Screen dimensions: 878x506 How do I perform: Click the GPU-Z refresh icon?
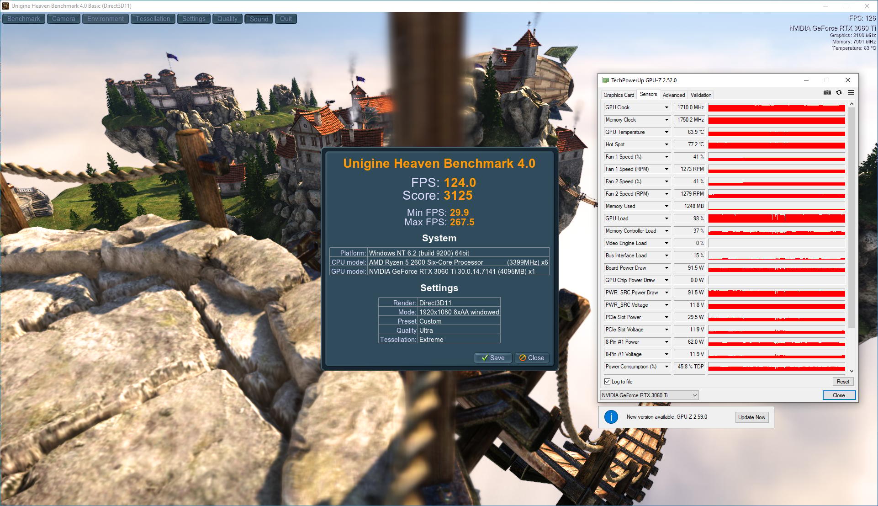839,92
